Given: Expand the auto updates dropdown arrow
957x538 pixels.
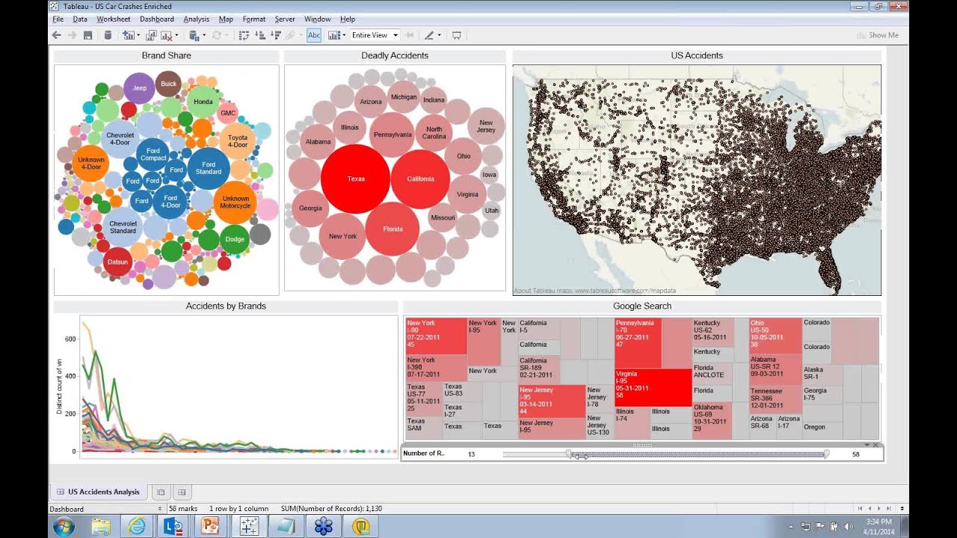Looking at the screenshot, I should 204,35.
